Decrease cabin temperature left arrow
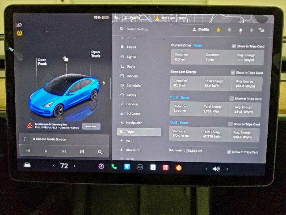Image resolution: width=286 pixels, height=215 pixels. [54, 166]
